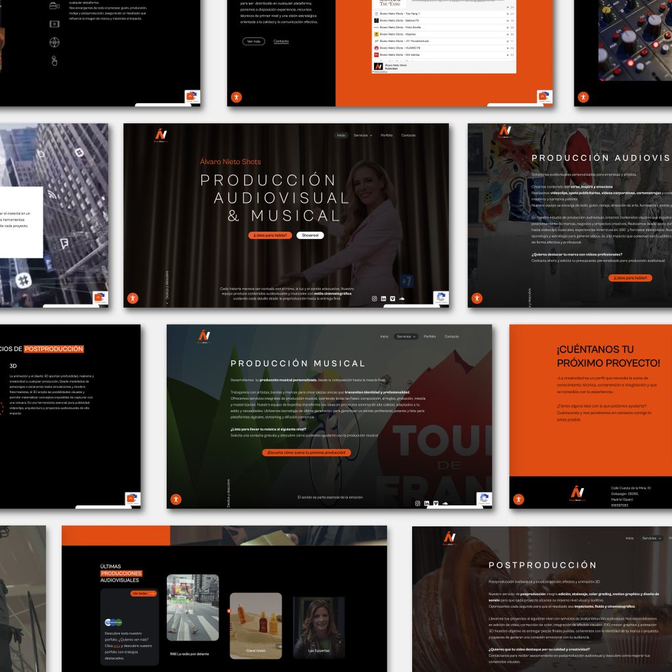Open the Clarel Joven video thumbnail
The height and width of the screenshot is (672, 672).
[x=255, y=625]
